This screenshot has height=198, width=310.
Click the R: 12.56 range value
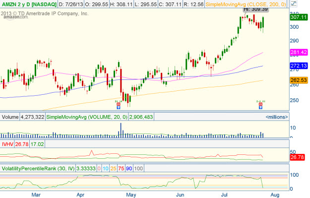point(194,4)
